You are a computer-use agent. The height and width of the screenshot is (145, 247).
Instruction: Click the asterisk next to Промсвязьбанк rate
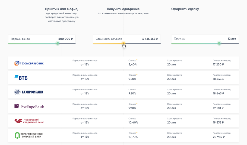(x=137, y=60)
